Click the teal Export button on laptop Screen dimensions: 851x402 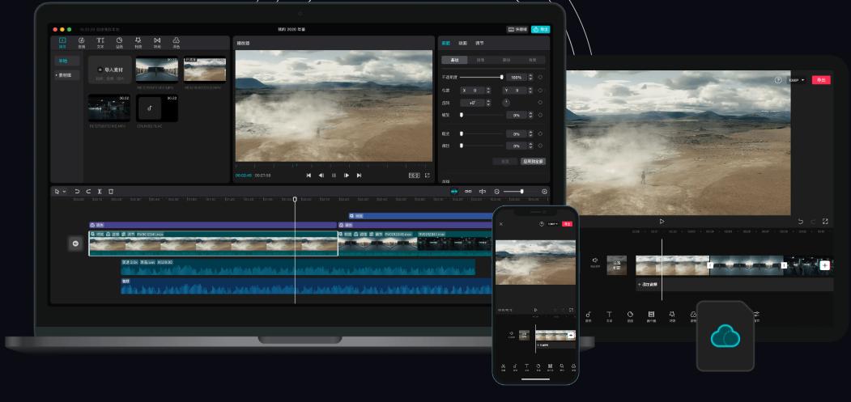540,29
